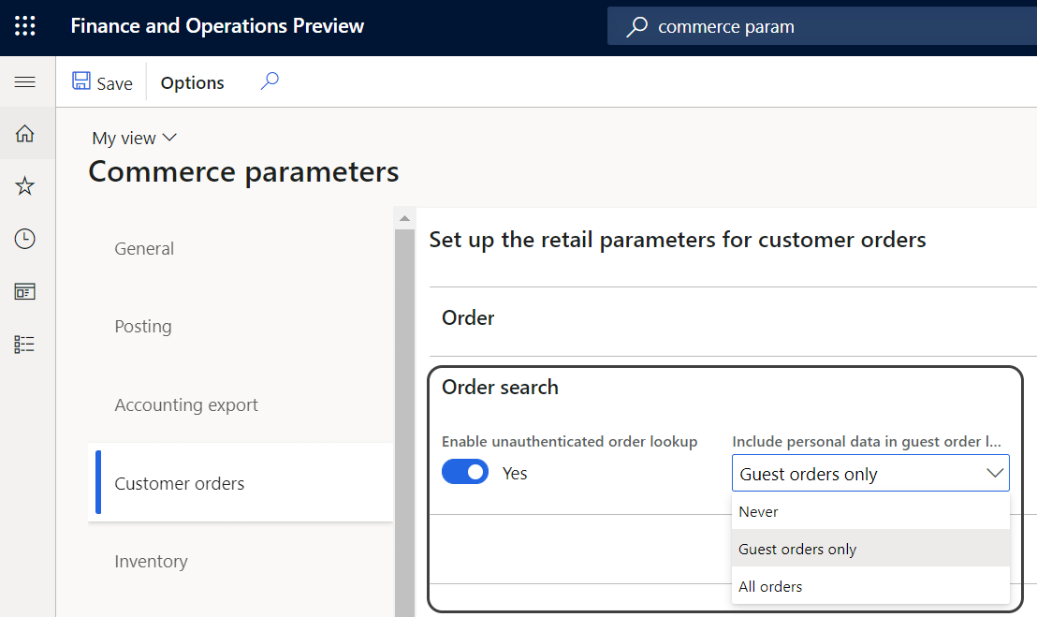The image size is (1037, 617).
Task: Select Guest orders only from dropdown
Action: [796, 549]
